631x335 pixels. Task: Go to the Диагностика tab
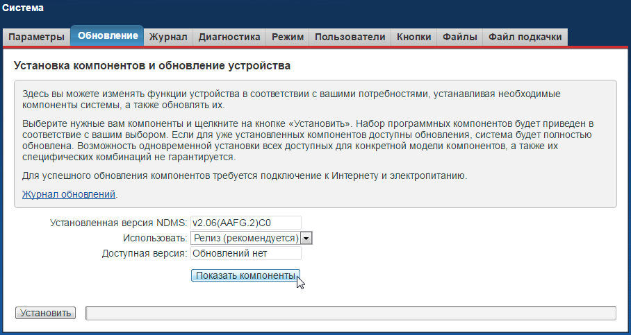[x=229, y=37]
